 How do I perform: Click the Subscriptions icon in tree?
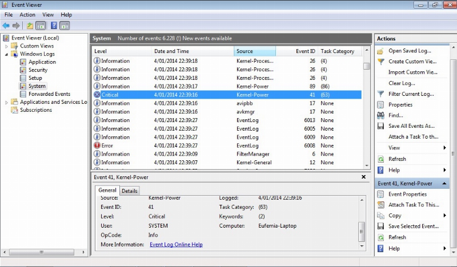(x=14, y=110)
